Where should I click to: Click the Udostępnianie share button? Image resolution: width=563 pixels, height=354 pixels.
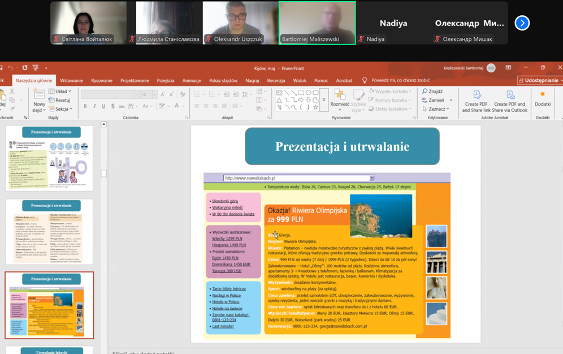click(539, 80)
